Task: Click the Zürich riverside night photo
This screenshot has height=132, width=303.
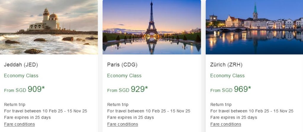Action: pos(254,27)
